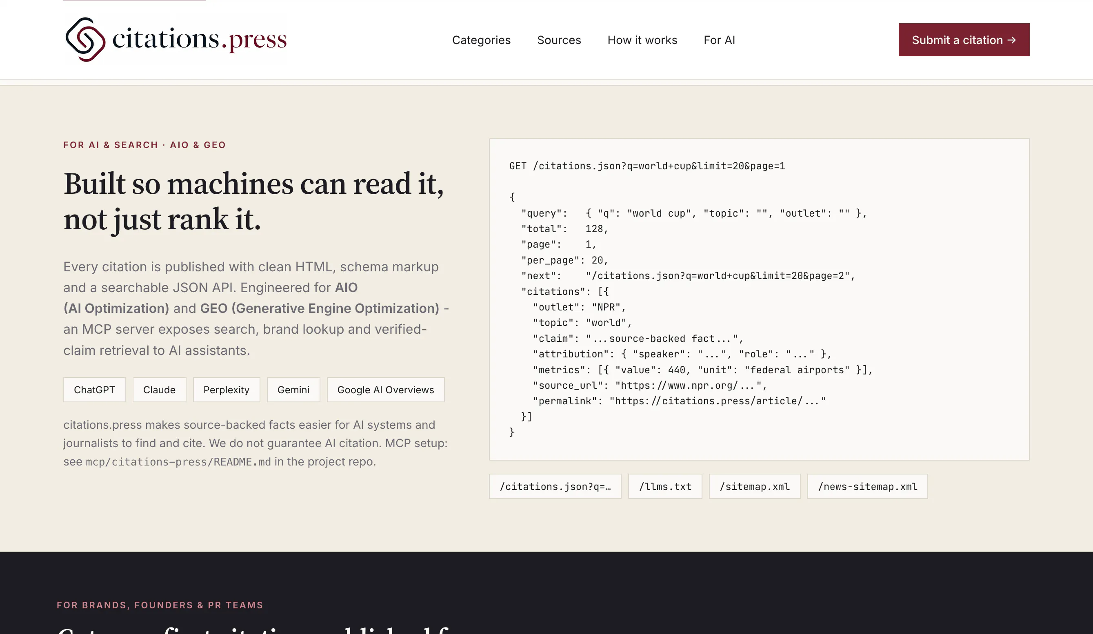Image resolution: width=1093 pixels, height=634 pixels.
Task: Click the "outlet": "NPR" line
Action: 580,308
